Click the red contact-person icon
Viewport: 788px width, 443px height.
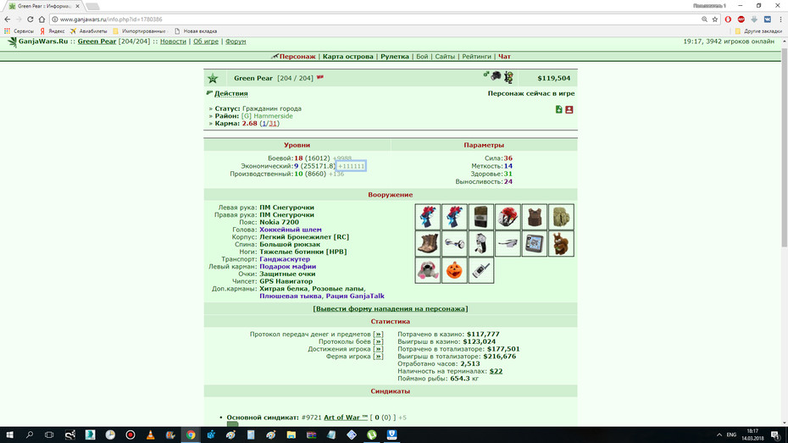point(569,109)
